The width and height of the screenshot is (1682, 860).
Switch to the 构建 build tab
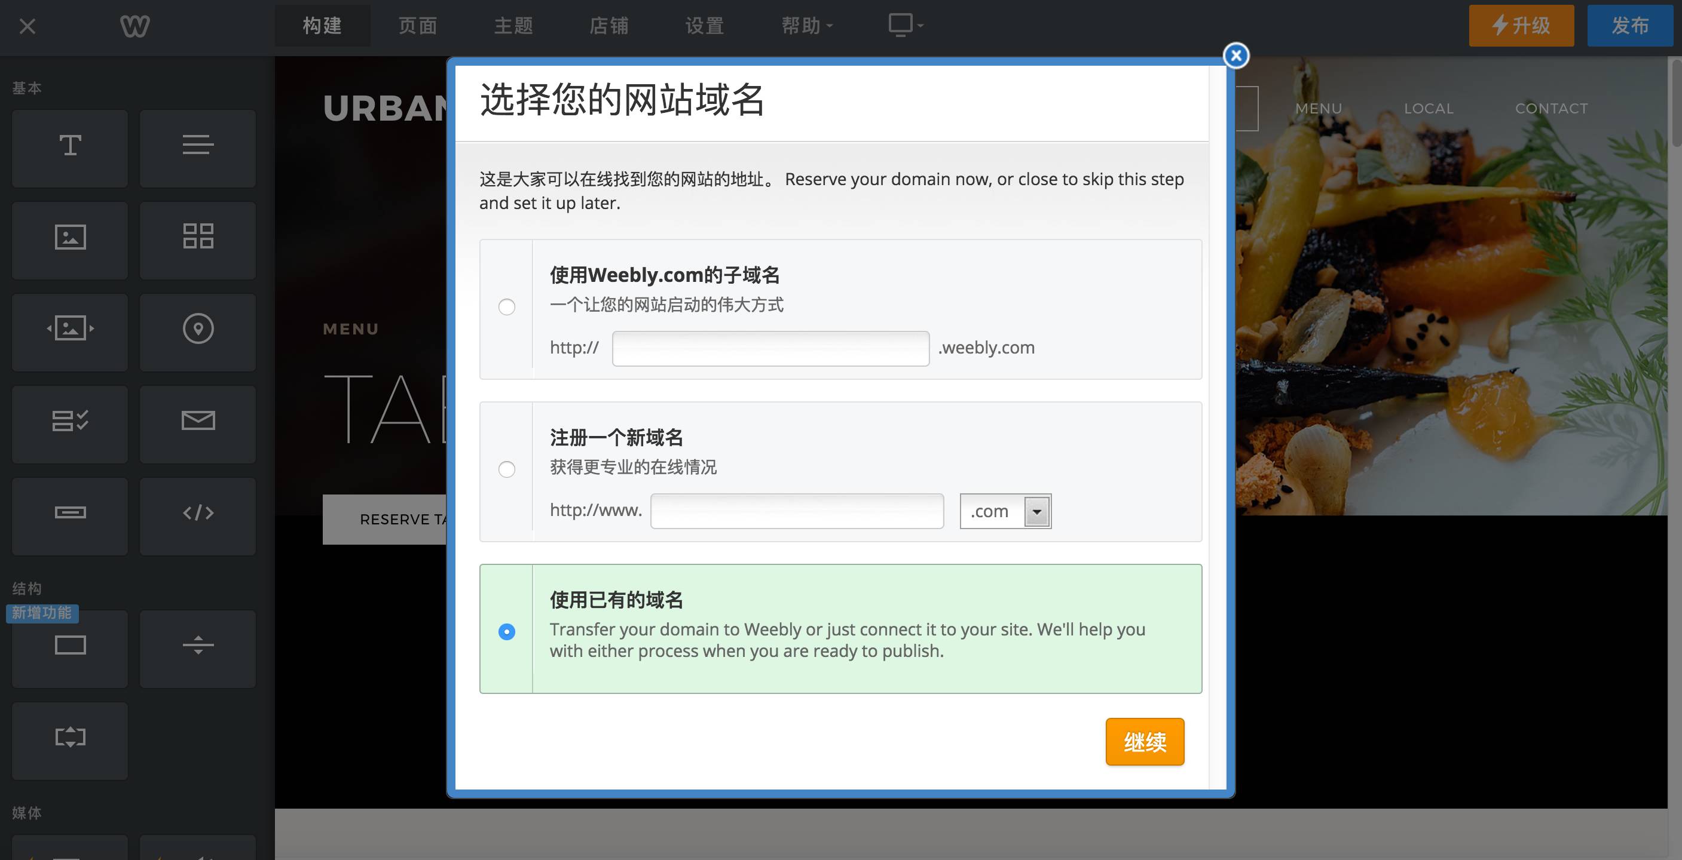(323, 26)
